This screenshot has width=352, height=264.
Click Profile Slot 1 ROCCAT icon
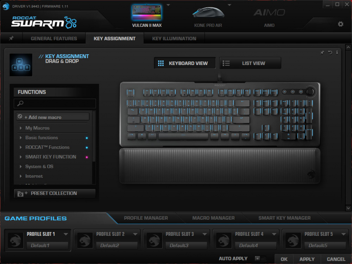15,240
